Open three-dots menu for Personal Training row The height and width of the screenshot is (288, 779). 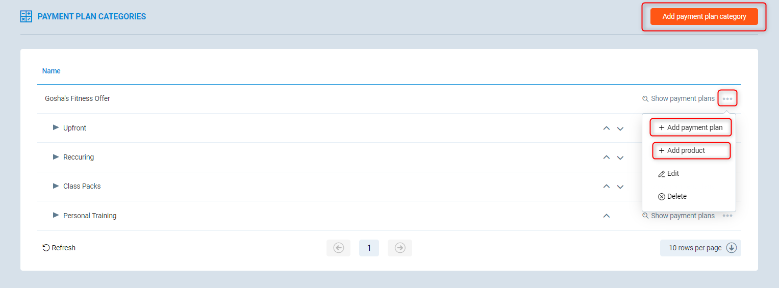coord(727,216)
